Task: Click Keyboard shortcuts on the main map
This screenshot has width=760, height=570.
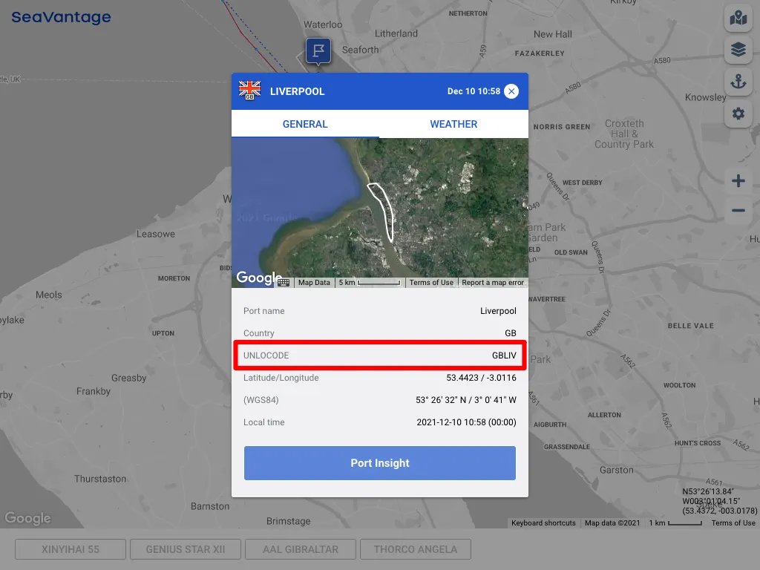Action: click(543, 523)
